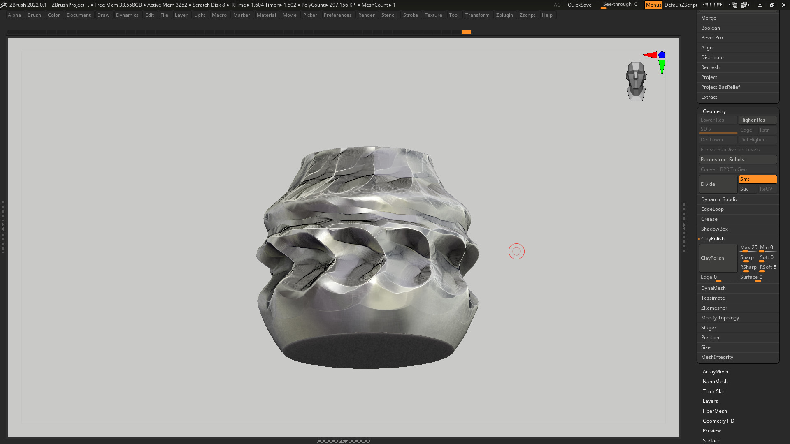Click the bottom tray divider arrows
Screen dimensions: 790x444
343,441
